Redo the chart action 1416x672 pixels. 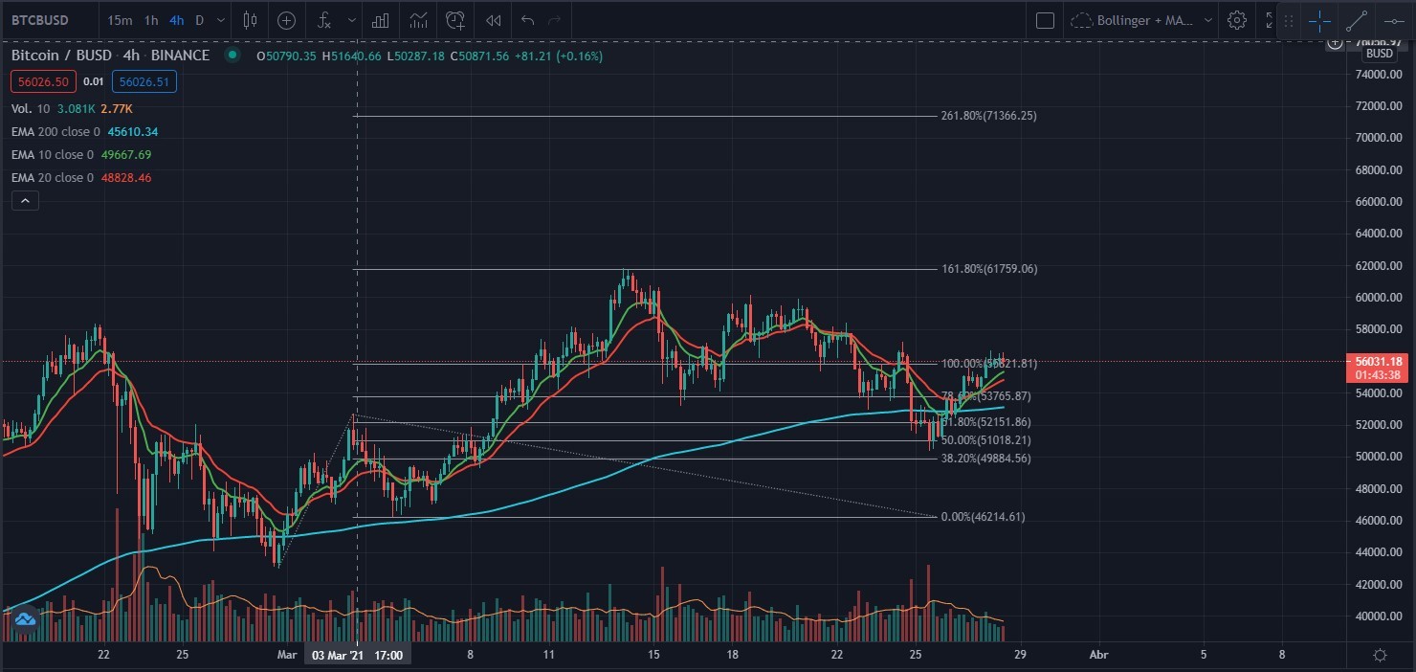click(x=555, y=20)
